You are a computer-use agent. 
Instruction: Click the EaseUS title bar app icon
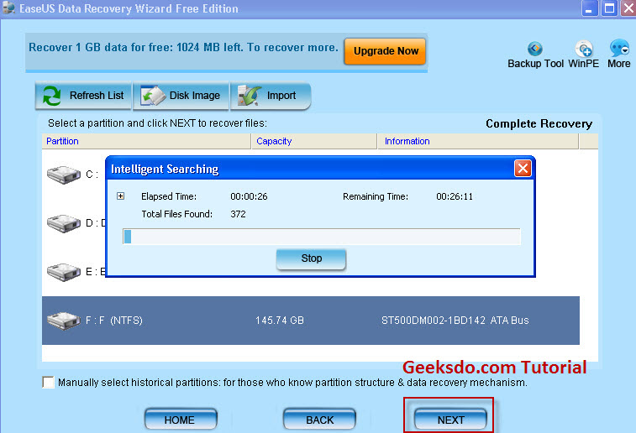tap(8, 8)
